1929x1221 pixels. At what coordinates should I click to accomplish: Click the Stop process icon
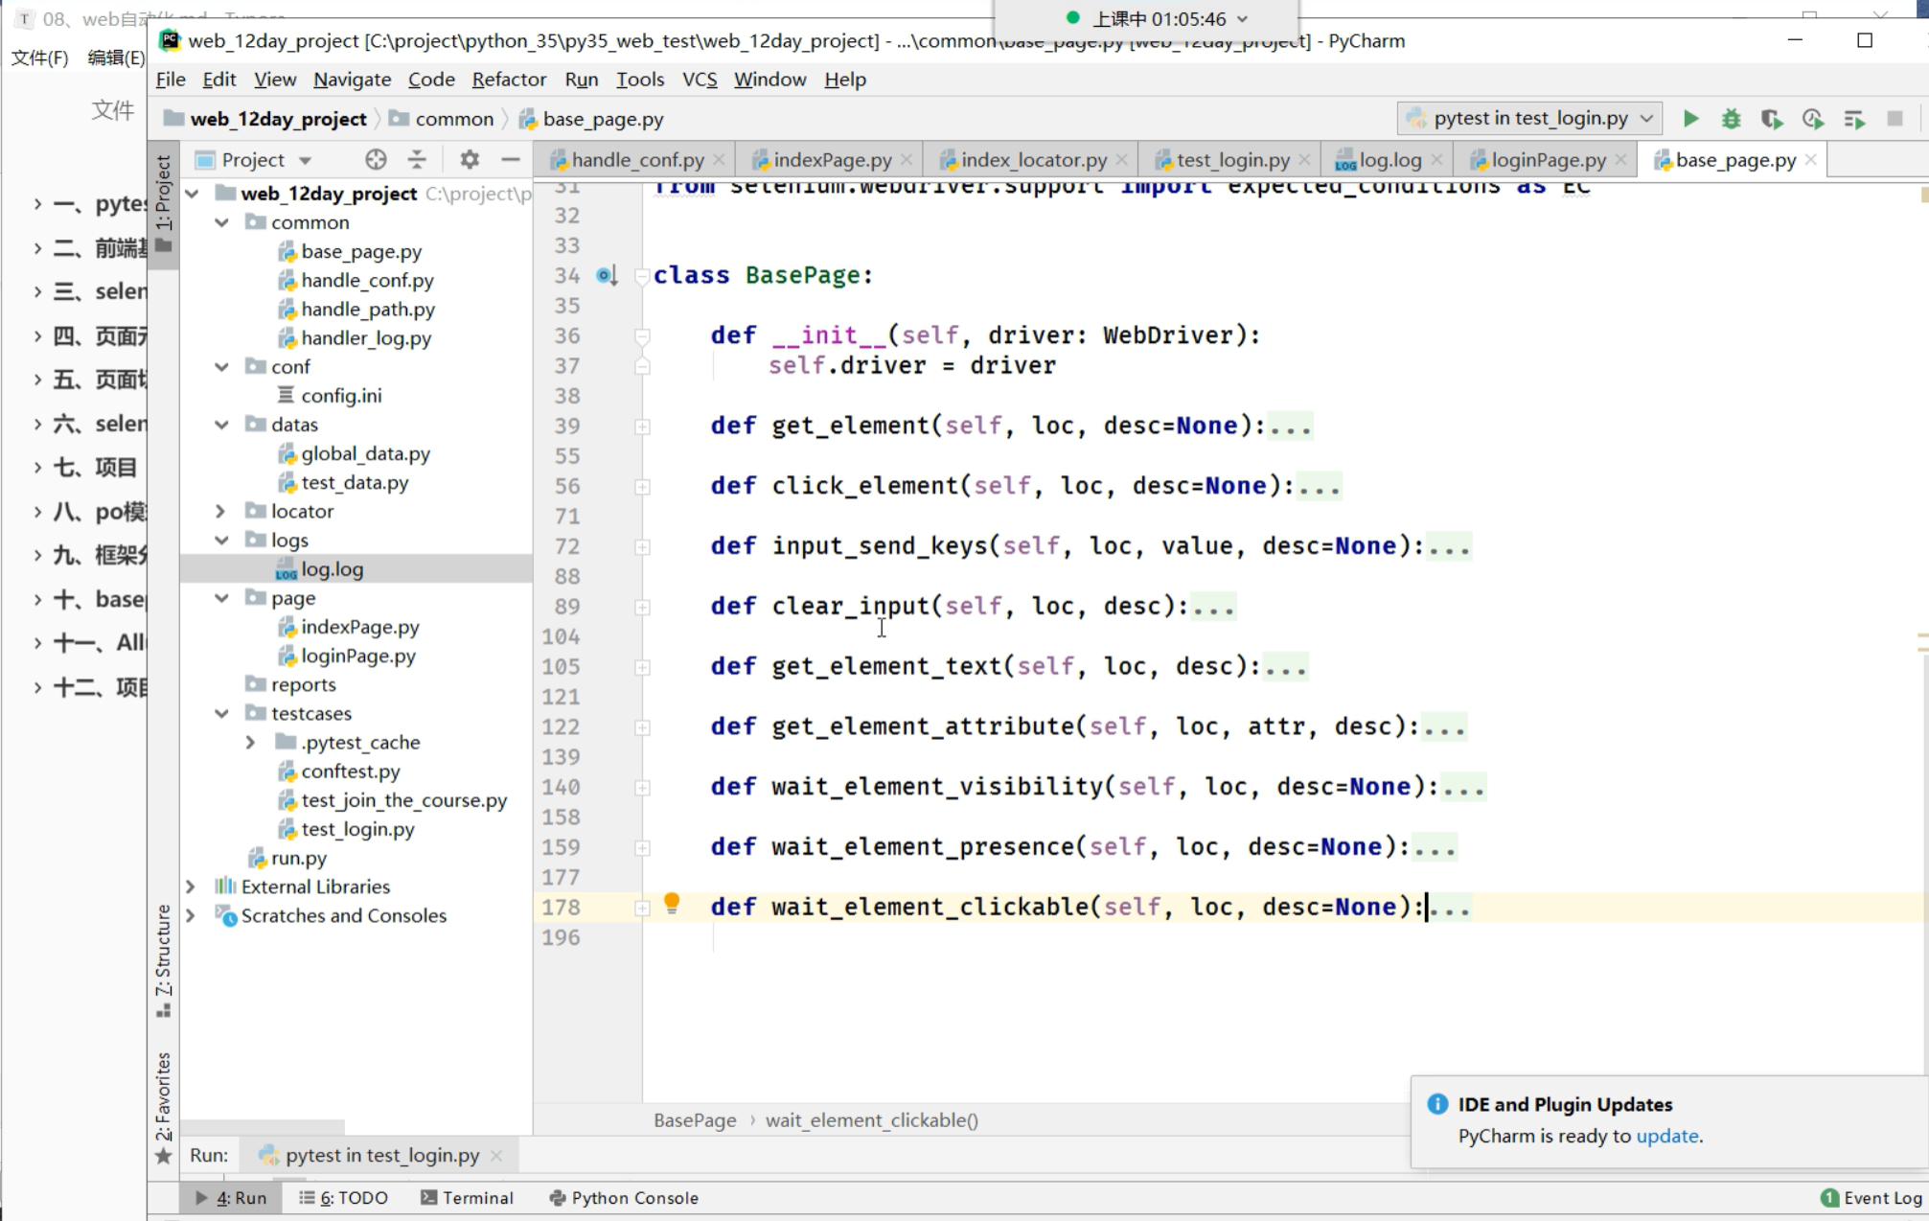pyautogui.click(x=1895, y=119)
